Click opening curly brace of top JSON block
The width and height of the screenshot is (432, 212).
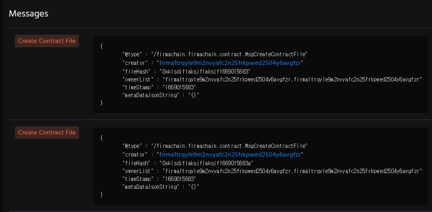(x=101, y=46)
